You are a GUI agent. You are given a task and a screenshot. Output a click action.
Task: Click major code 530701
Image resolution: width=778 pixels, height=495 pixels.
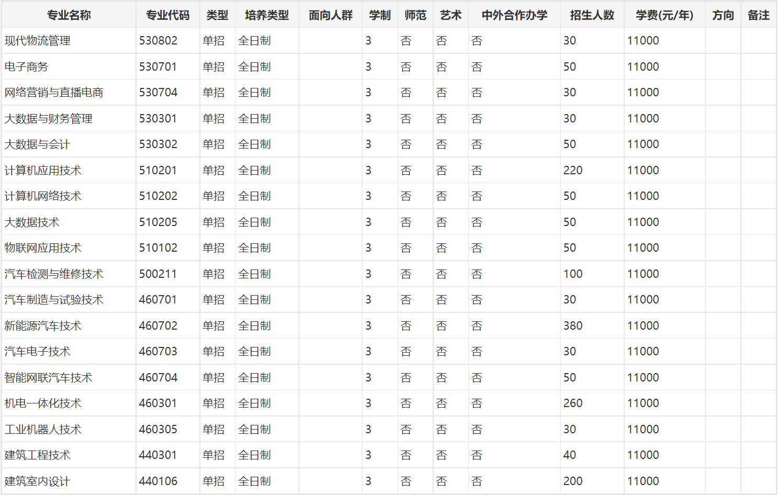pos(158,67)
